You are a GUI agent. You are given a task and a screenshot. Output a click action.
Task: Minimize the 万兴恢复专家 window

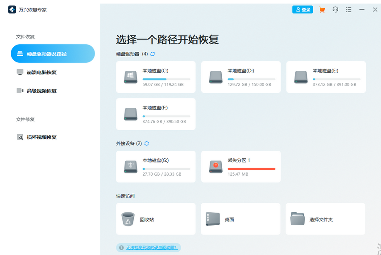tap(362, 10)
